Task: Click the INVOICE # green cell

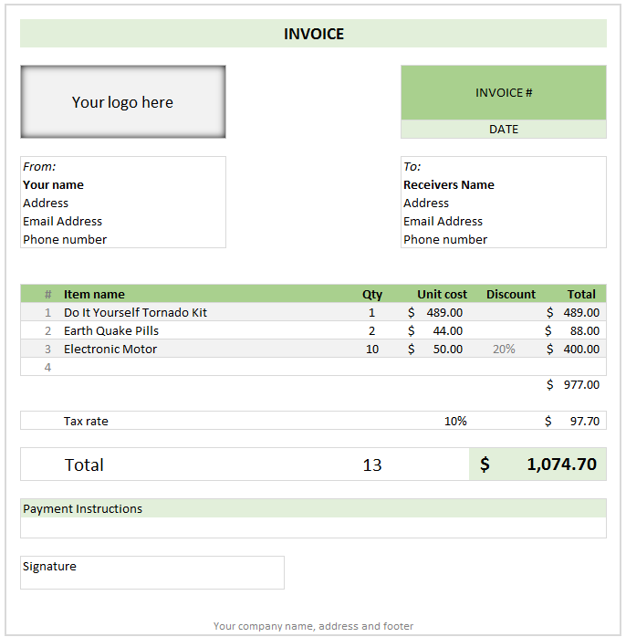Action: (503, 92)
